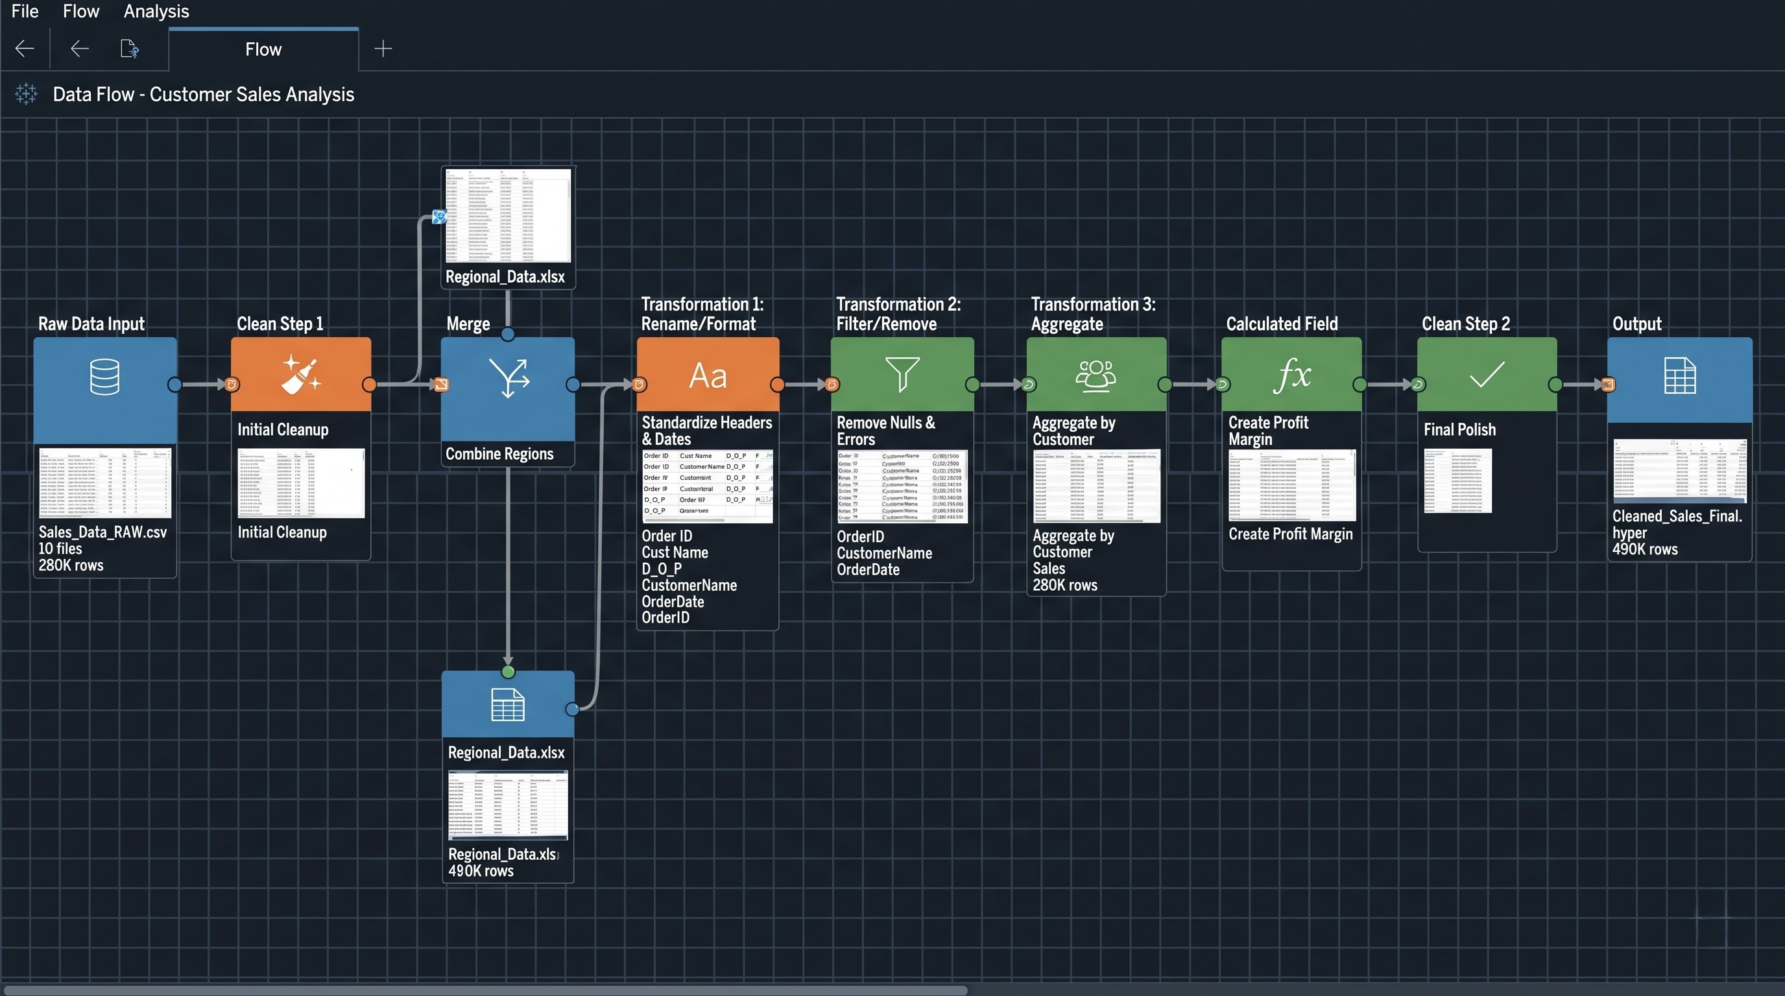
Task: Click the input connector on Calculated Field node
Action: [x=1223, y=385]
